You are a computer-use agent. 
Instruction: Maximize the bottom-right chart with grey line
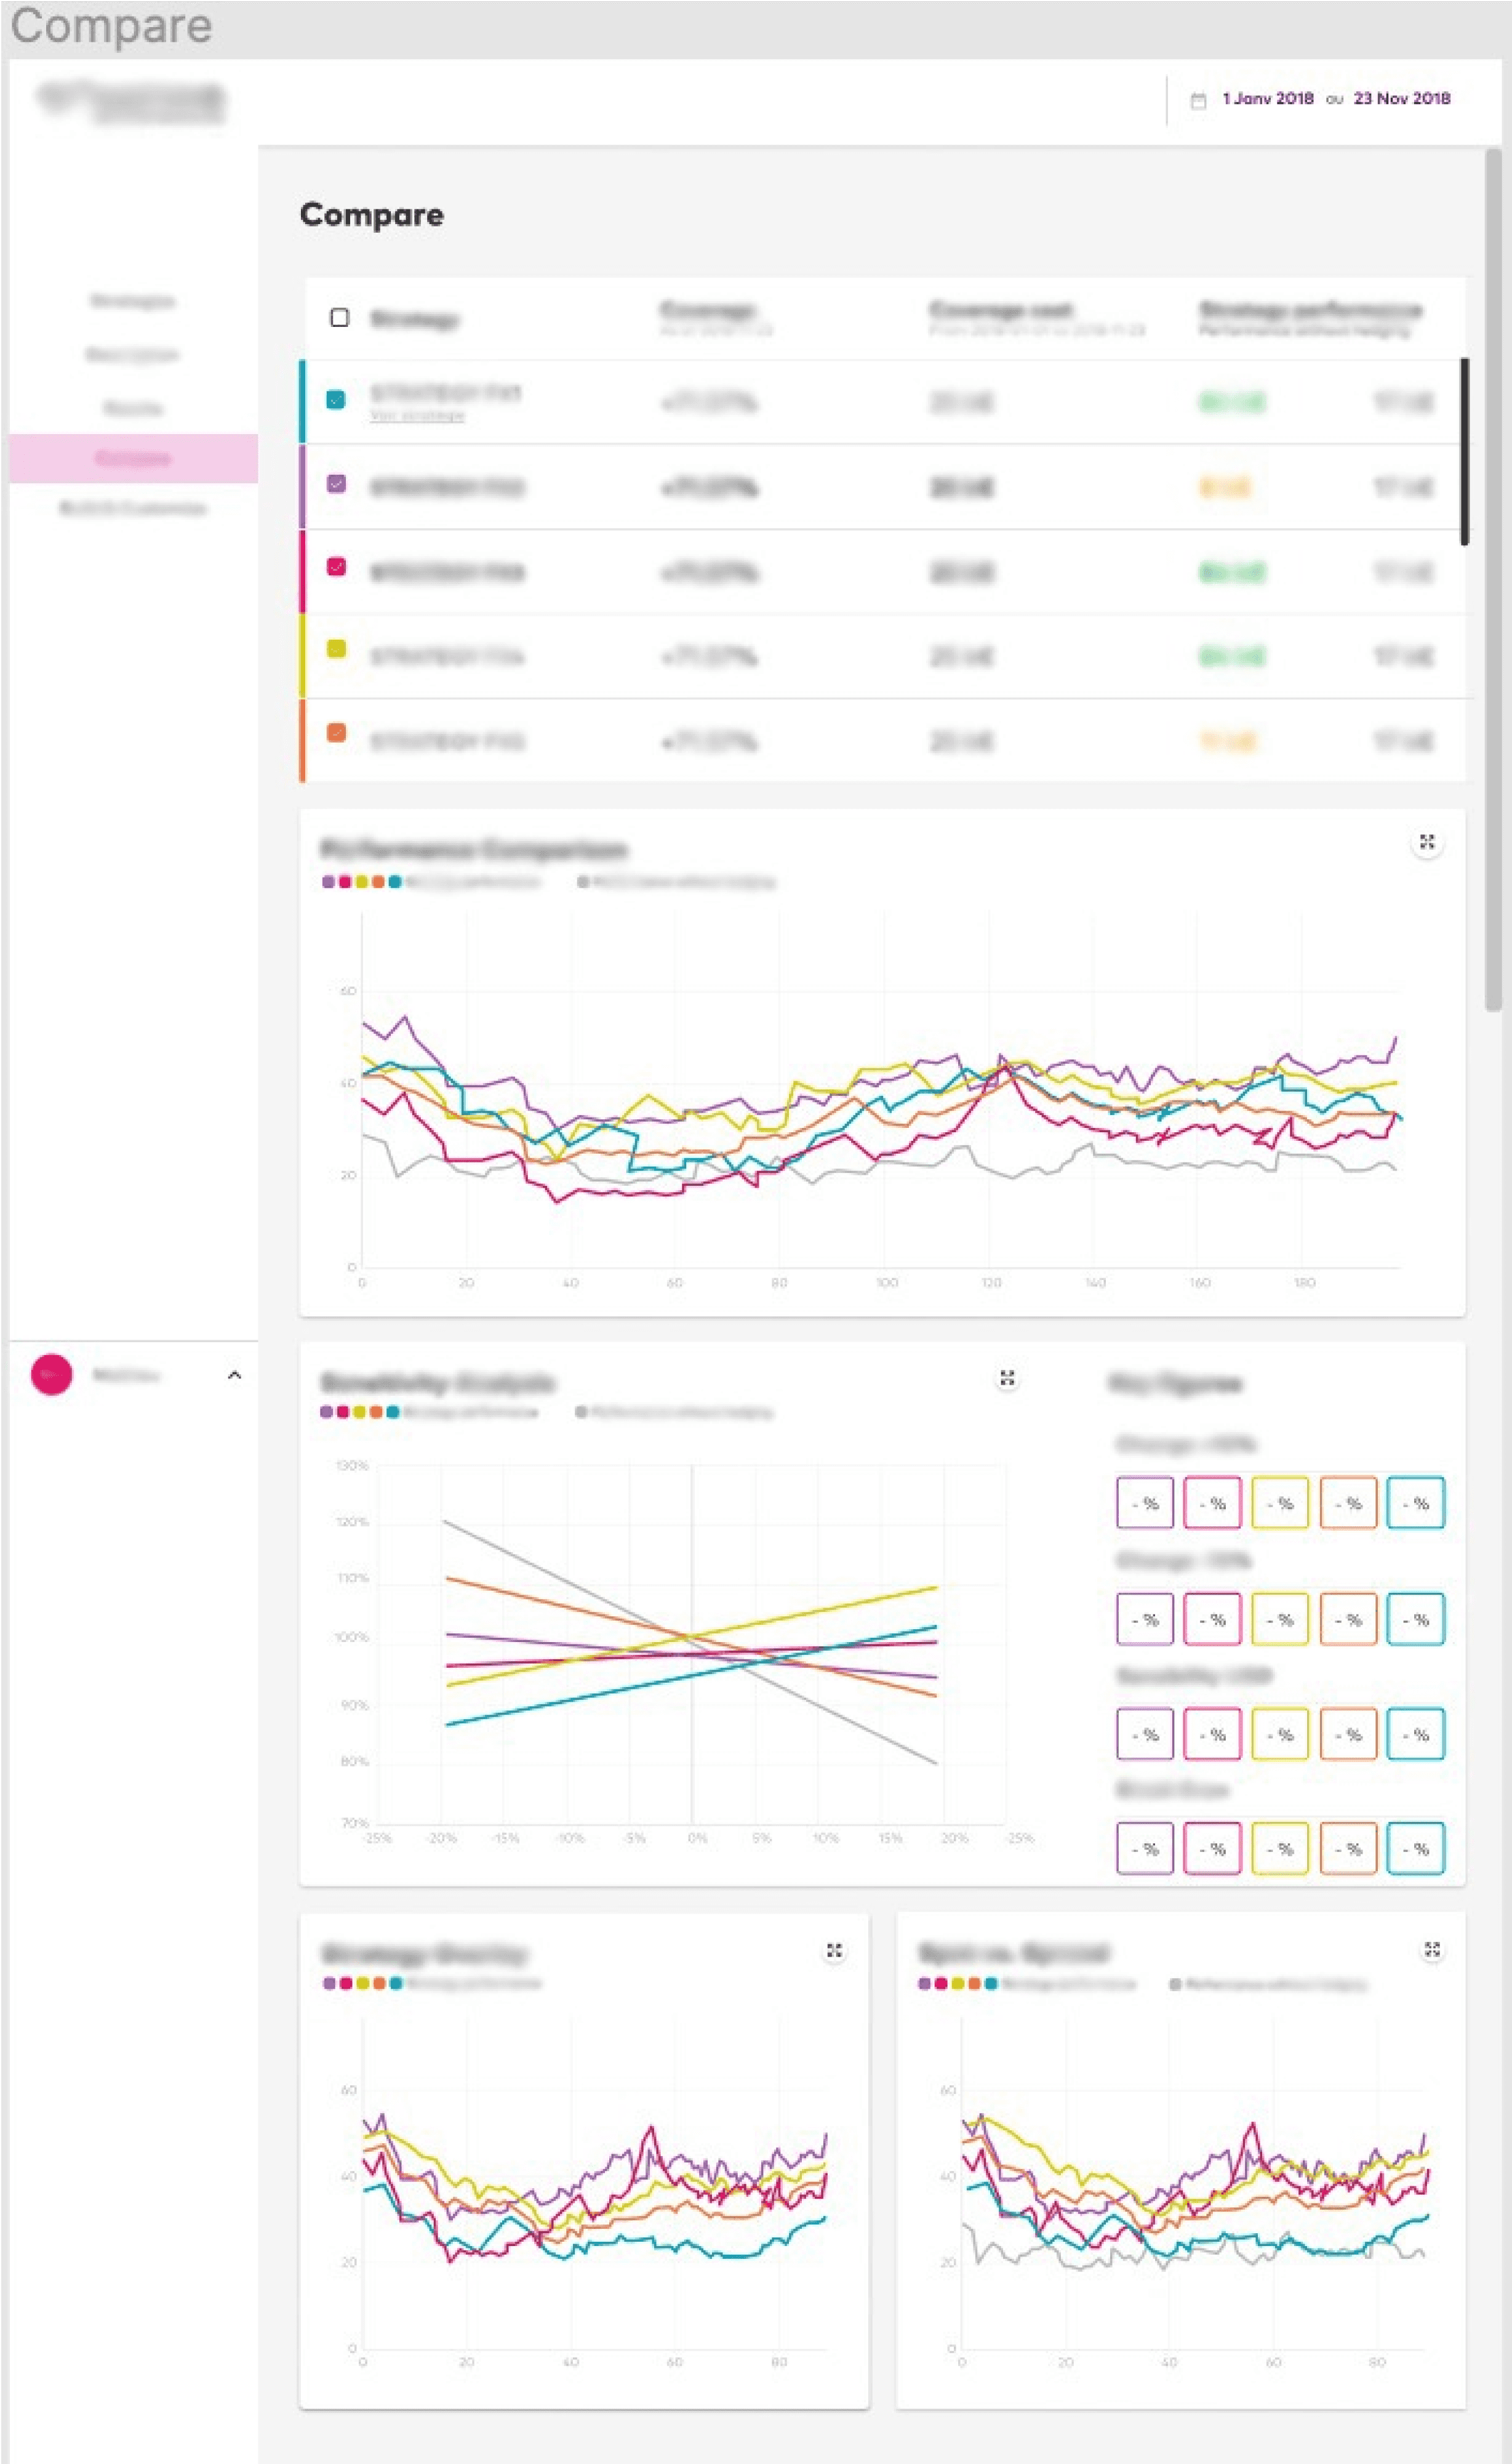pyautogui.click(x=1431, y=1950)
